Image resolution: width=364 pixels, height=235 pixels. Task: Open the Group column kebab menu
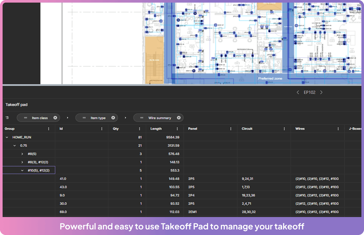pos(49,129)
